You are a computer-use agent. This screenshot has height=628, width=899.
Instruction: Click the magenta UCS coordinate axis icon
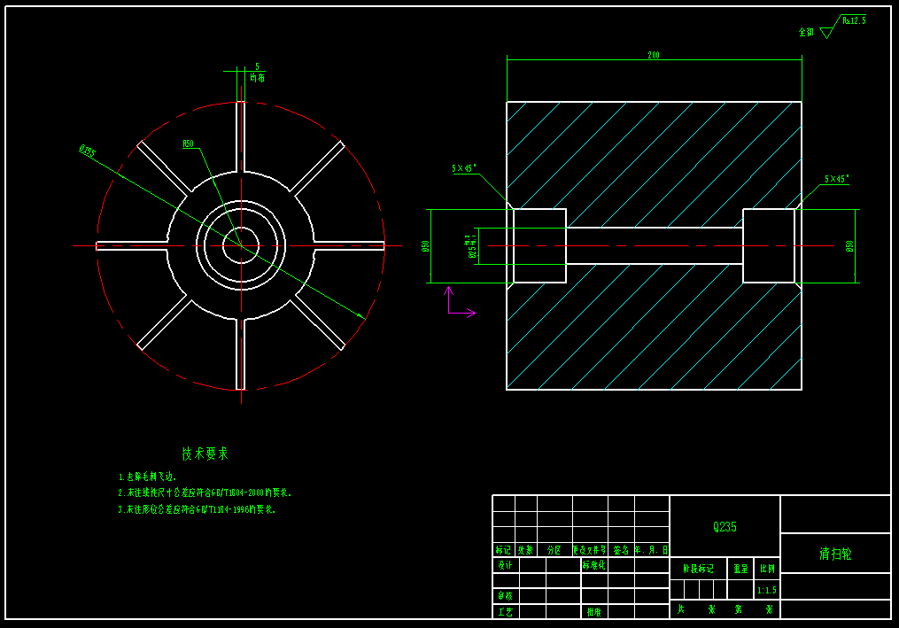(x=461, y=302)
